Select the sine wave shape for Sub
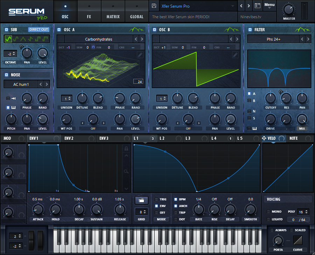 pyautogui.click(x=8, y=39)
